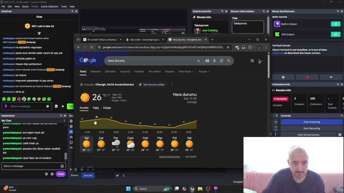The image size is (344, 193).
Task: Open the Görseller search tab
Action: (110, 72)
